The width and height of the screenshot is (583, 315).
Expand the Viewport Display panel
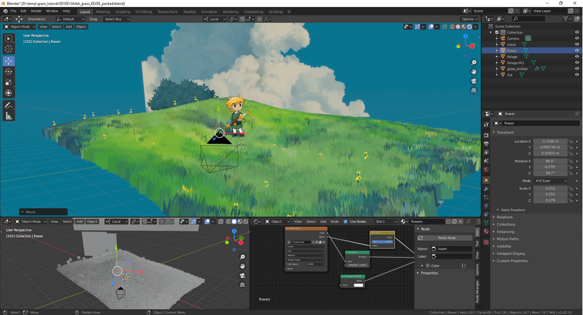point(511,254)
